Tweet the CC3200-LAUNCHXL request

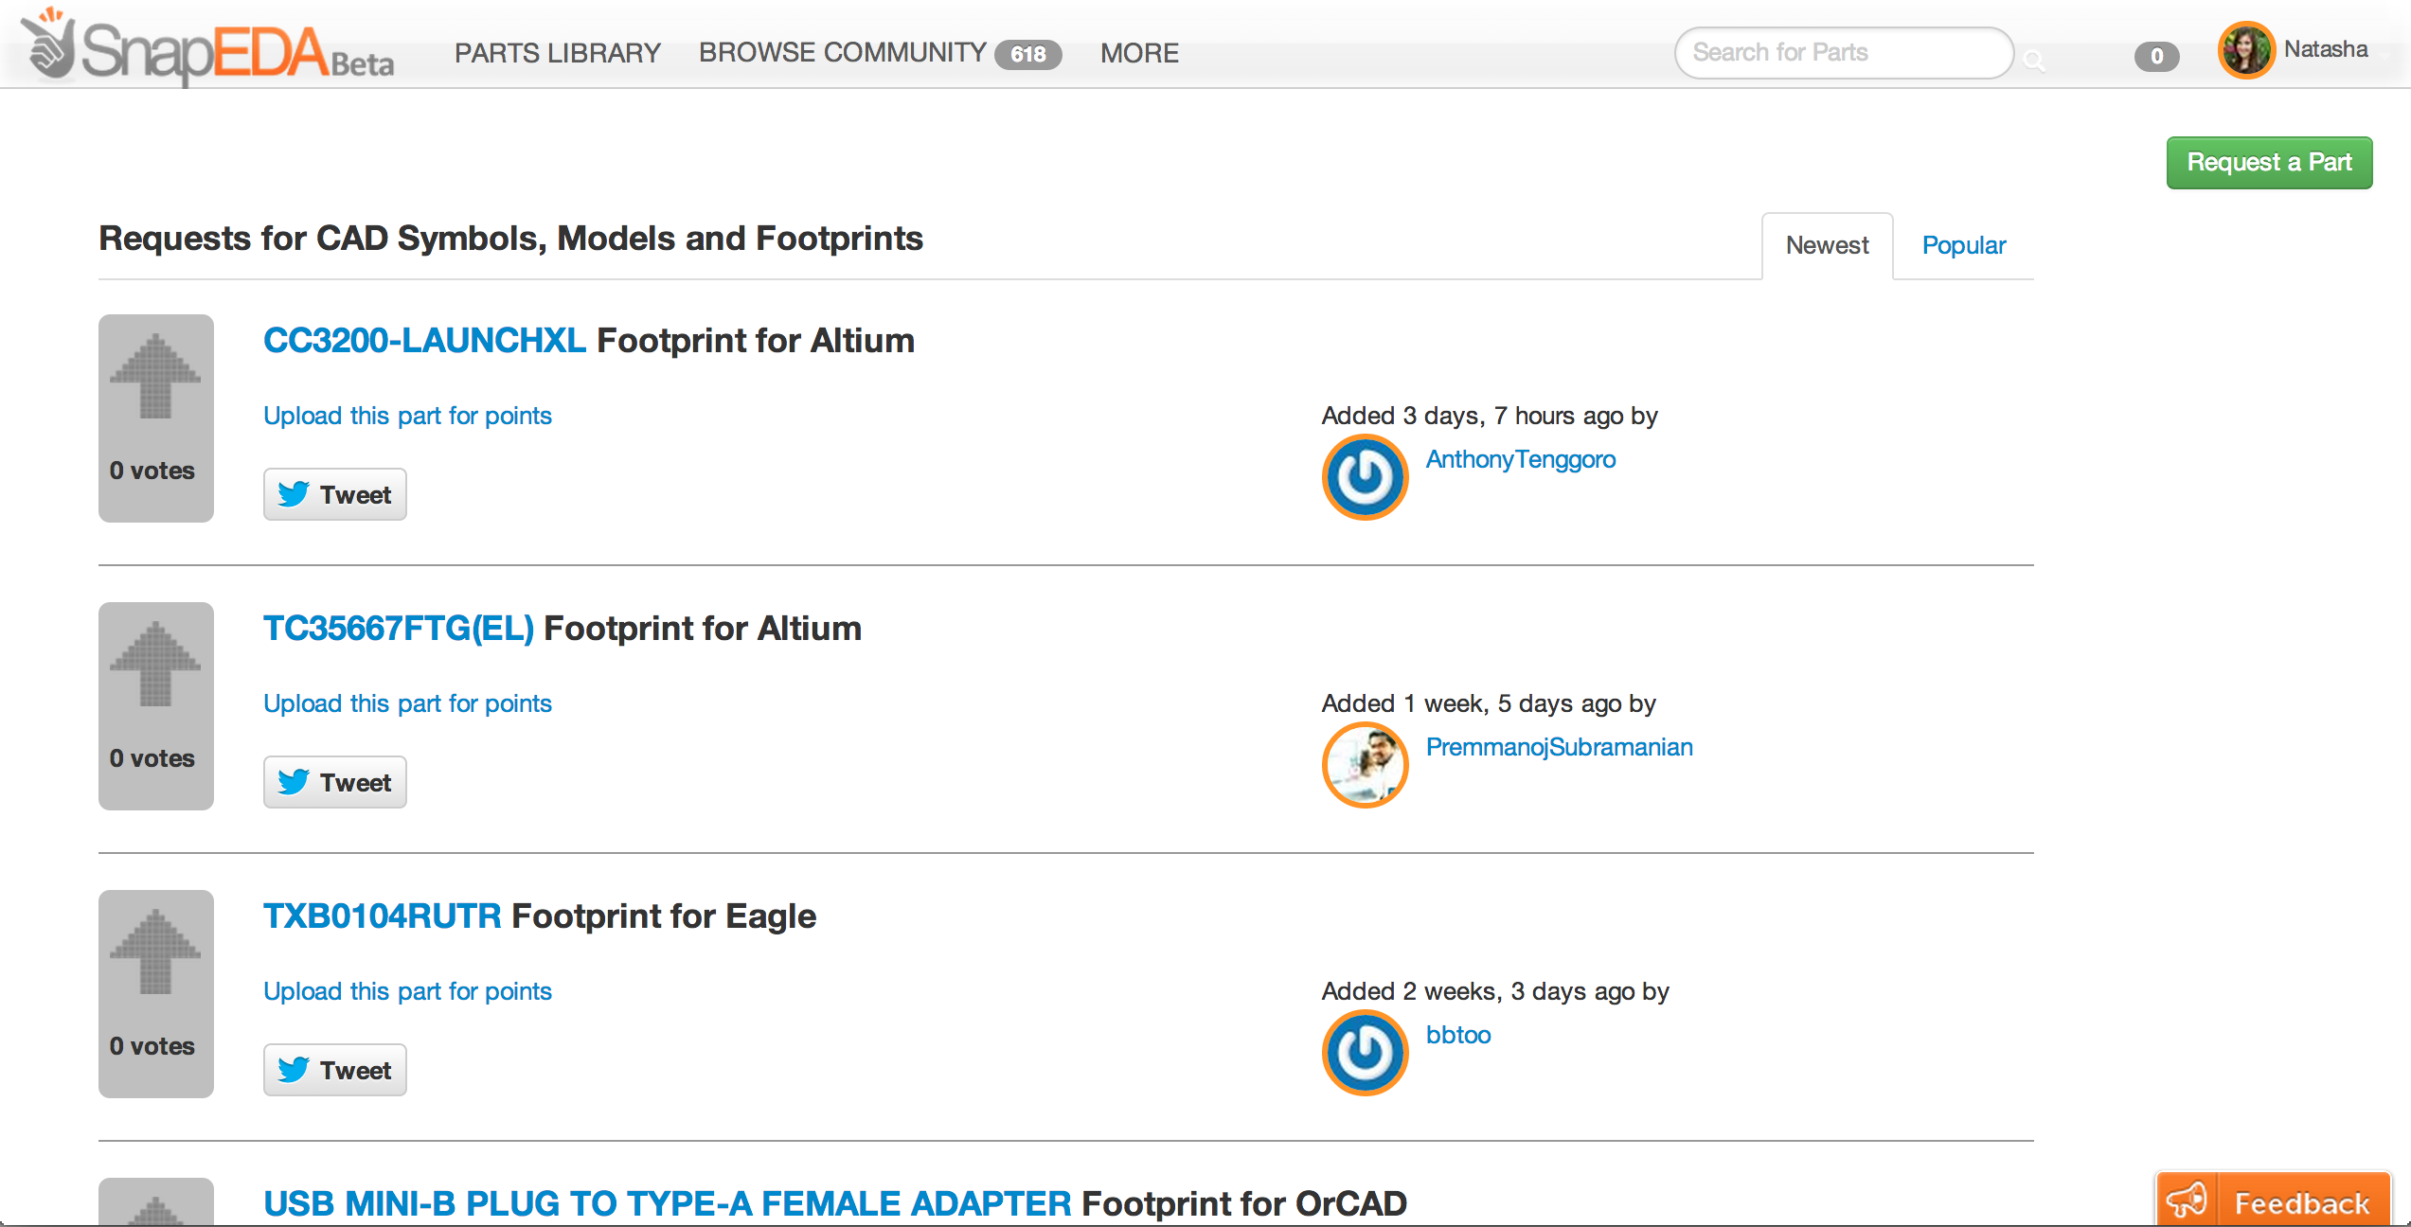pyautogui.click(x=334, y=494)
